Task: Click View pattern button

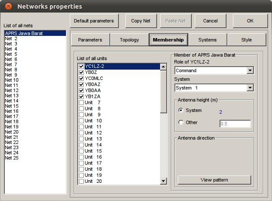Action: point(214,180)
